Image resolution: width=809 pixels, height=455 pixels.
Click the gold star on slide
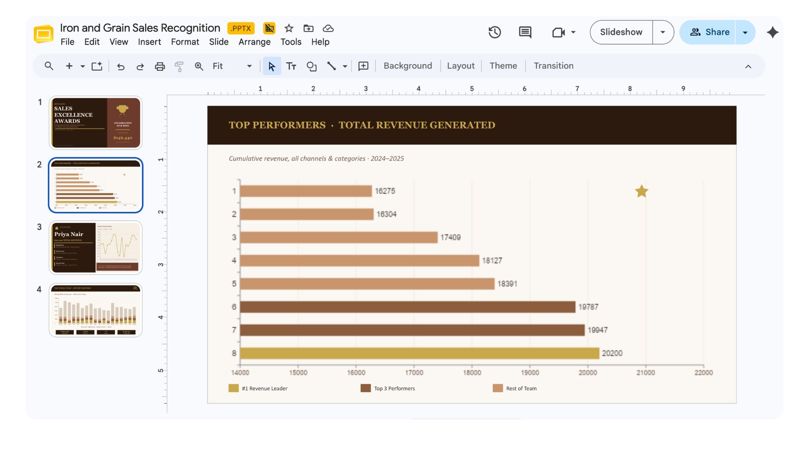click(641, 191)
